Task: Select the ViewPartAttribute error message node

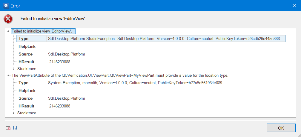Action: click(x=119, y=75)
